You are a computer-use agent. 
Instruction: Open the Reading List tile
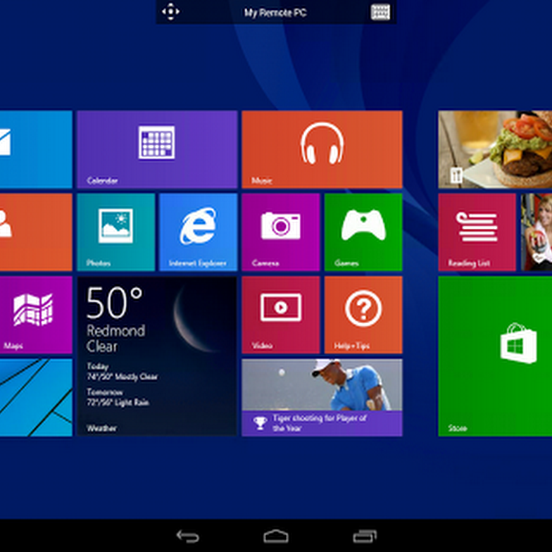coord(477,232)
